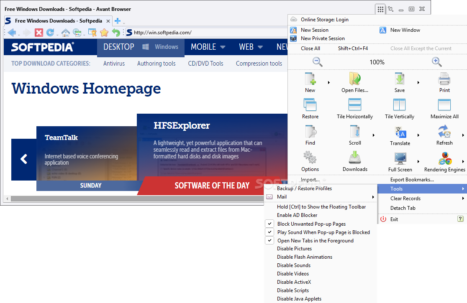Screen dimensions: 467x303
Task: Toggle Disable Flash Animations
Action: pyautogui.click(x=304, y=257)
